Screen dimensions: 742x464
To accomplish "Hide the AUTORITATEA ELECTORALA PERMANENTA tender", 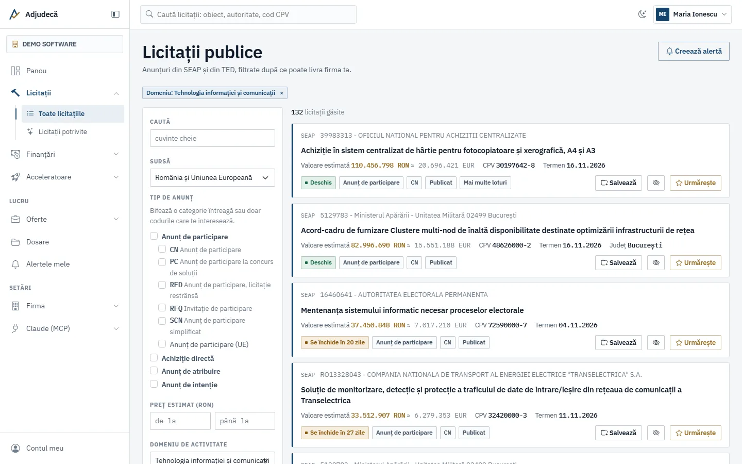I will [x=656, y=343].
